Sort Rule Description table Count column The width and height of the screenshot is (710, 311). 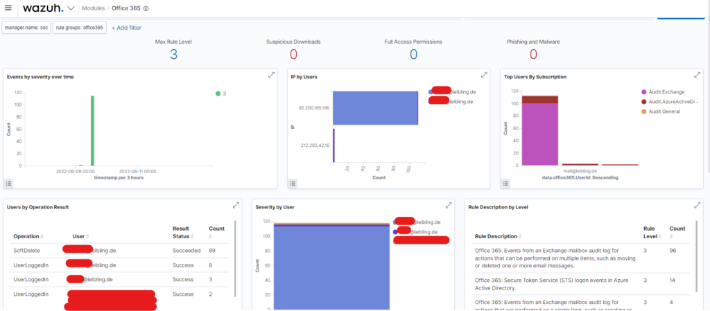pos(677,232)
